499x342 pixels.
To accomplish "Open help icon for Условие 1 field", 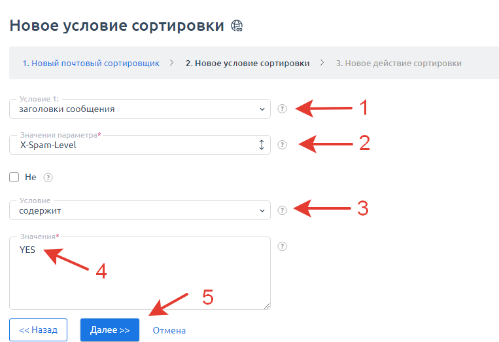I will coord(282,109).
